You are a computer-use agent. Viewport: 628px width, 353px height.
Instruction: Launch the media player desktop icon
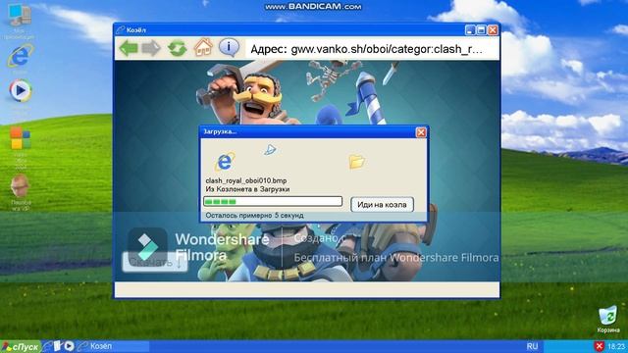tap(20, 90)
